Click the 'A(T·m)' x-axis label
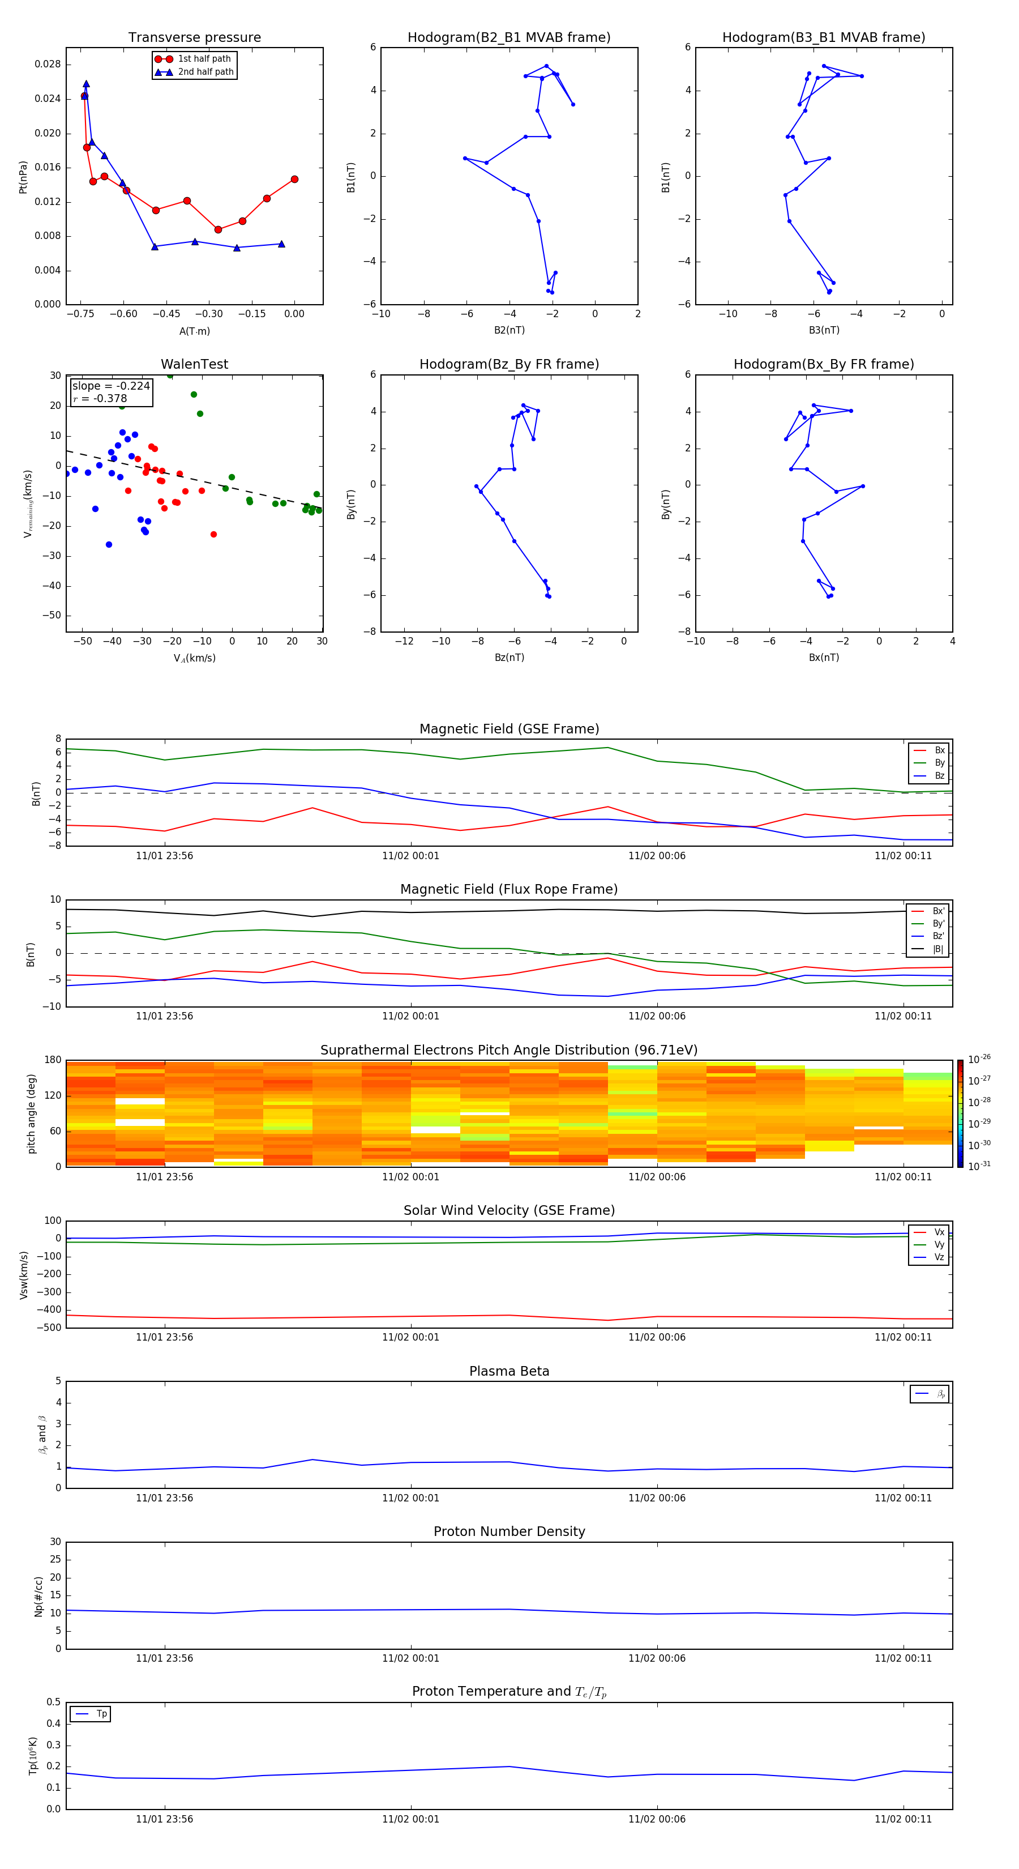Viewport: 1019px width, 1869px height. pyautogui.click(x=194, y=331)
